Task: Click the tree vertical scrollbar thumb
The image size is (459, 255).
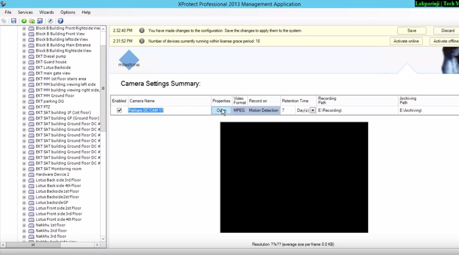Action: pyautogui.click(x=103, y=88)
